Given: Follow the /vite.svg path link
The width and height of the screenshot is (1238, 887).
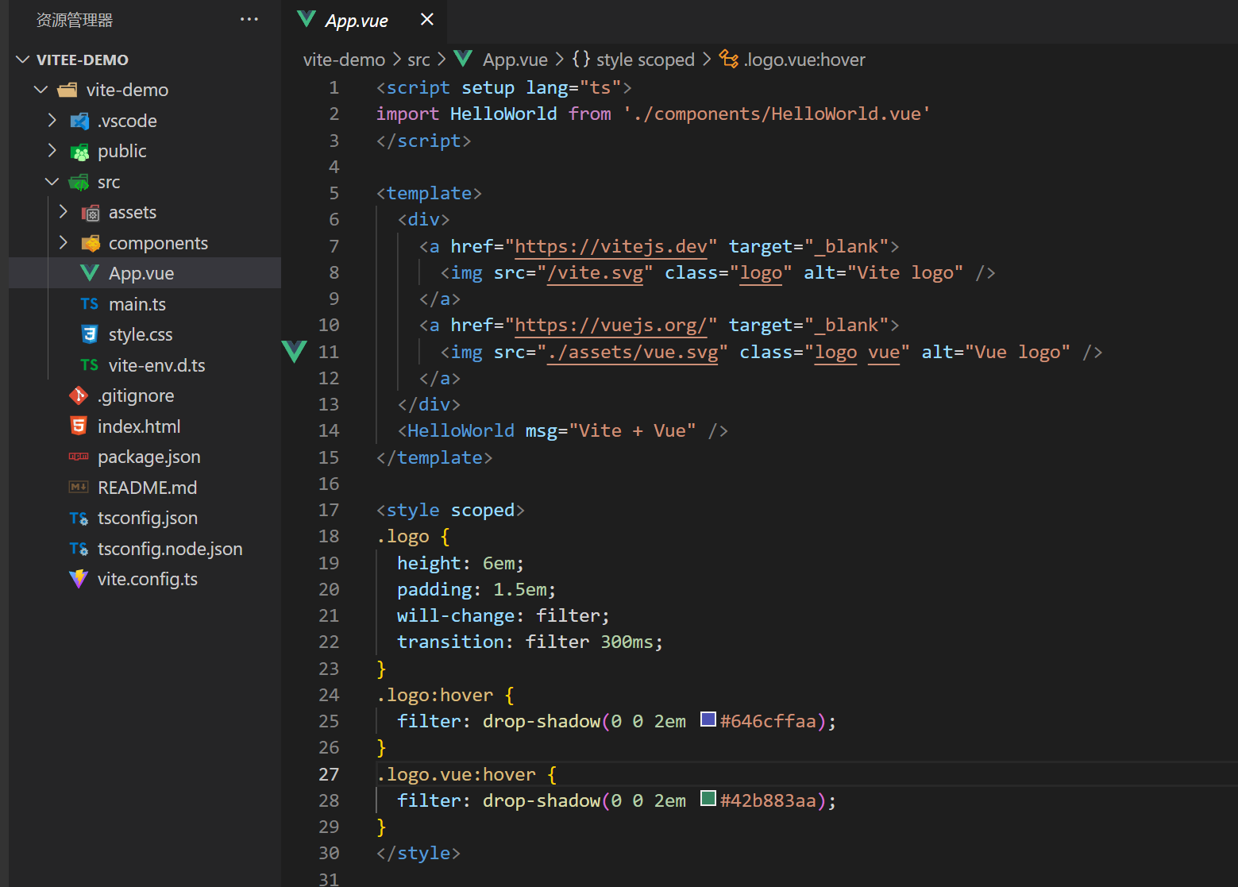Looking at the screenshot, I should coord(595,272).
